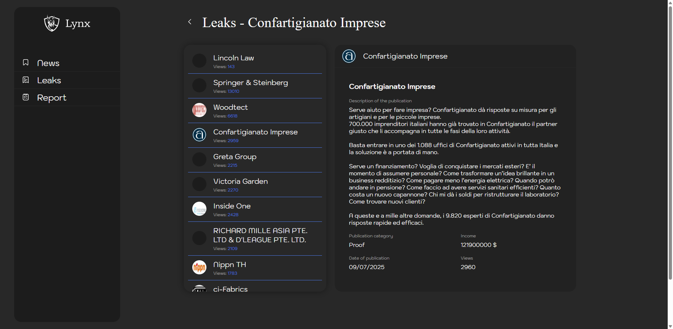The image size is (673, 329).
Task: Click the page's vertical scrollbar
Action: 670,141
